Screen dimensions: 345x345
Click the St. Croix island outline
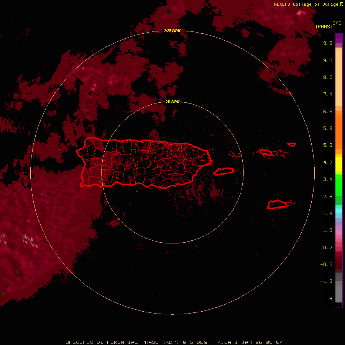tap(278, 204)
